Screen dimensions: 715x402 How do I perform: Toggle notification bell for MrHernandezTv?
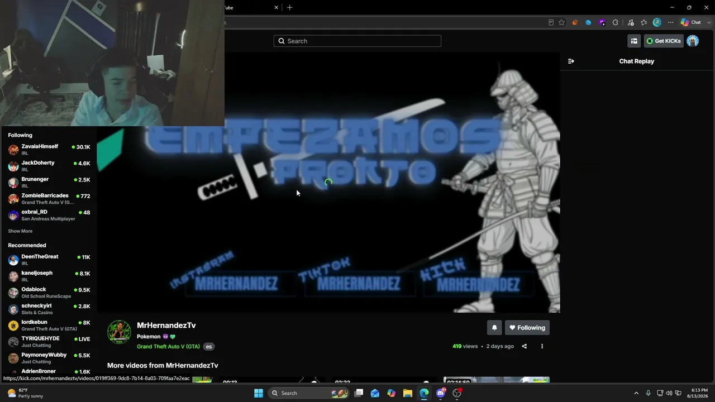point(494,328)
